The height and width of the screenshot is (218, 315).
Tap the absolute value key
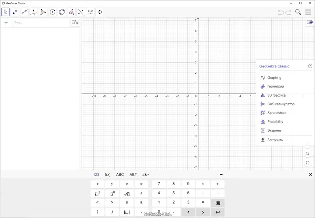pos(127,212)
